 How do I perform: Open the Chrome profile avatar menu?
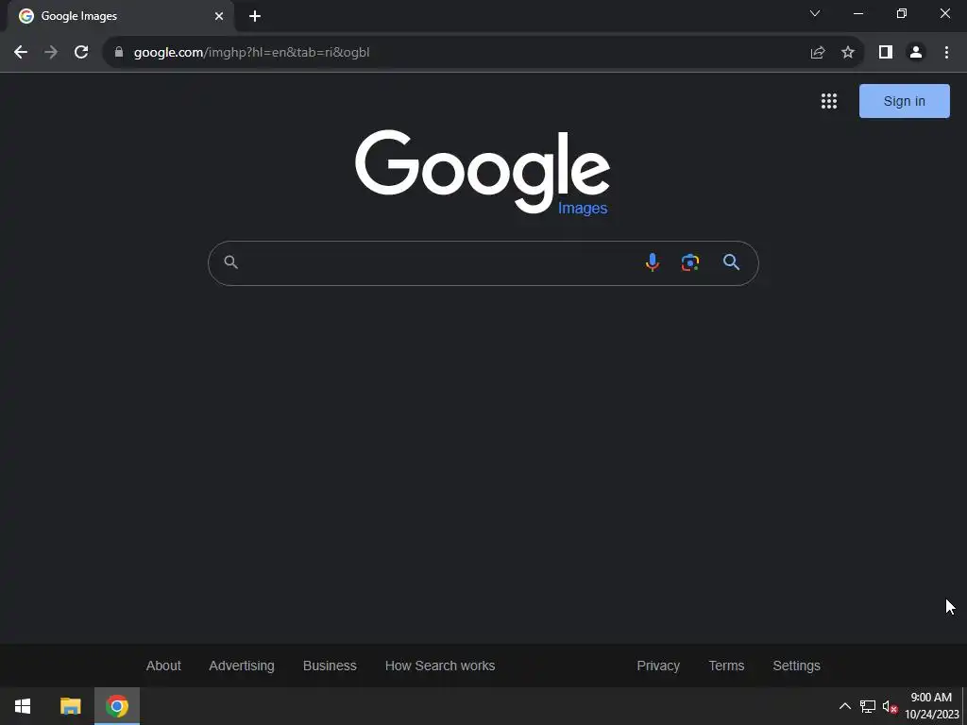click(x=916, y=53)
